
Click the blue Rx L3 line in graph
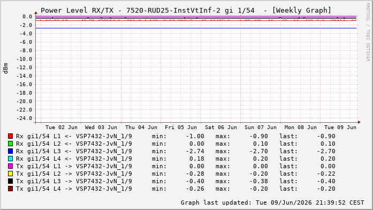pyautogui.click(x=196, y=28)
